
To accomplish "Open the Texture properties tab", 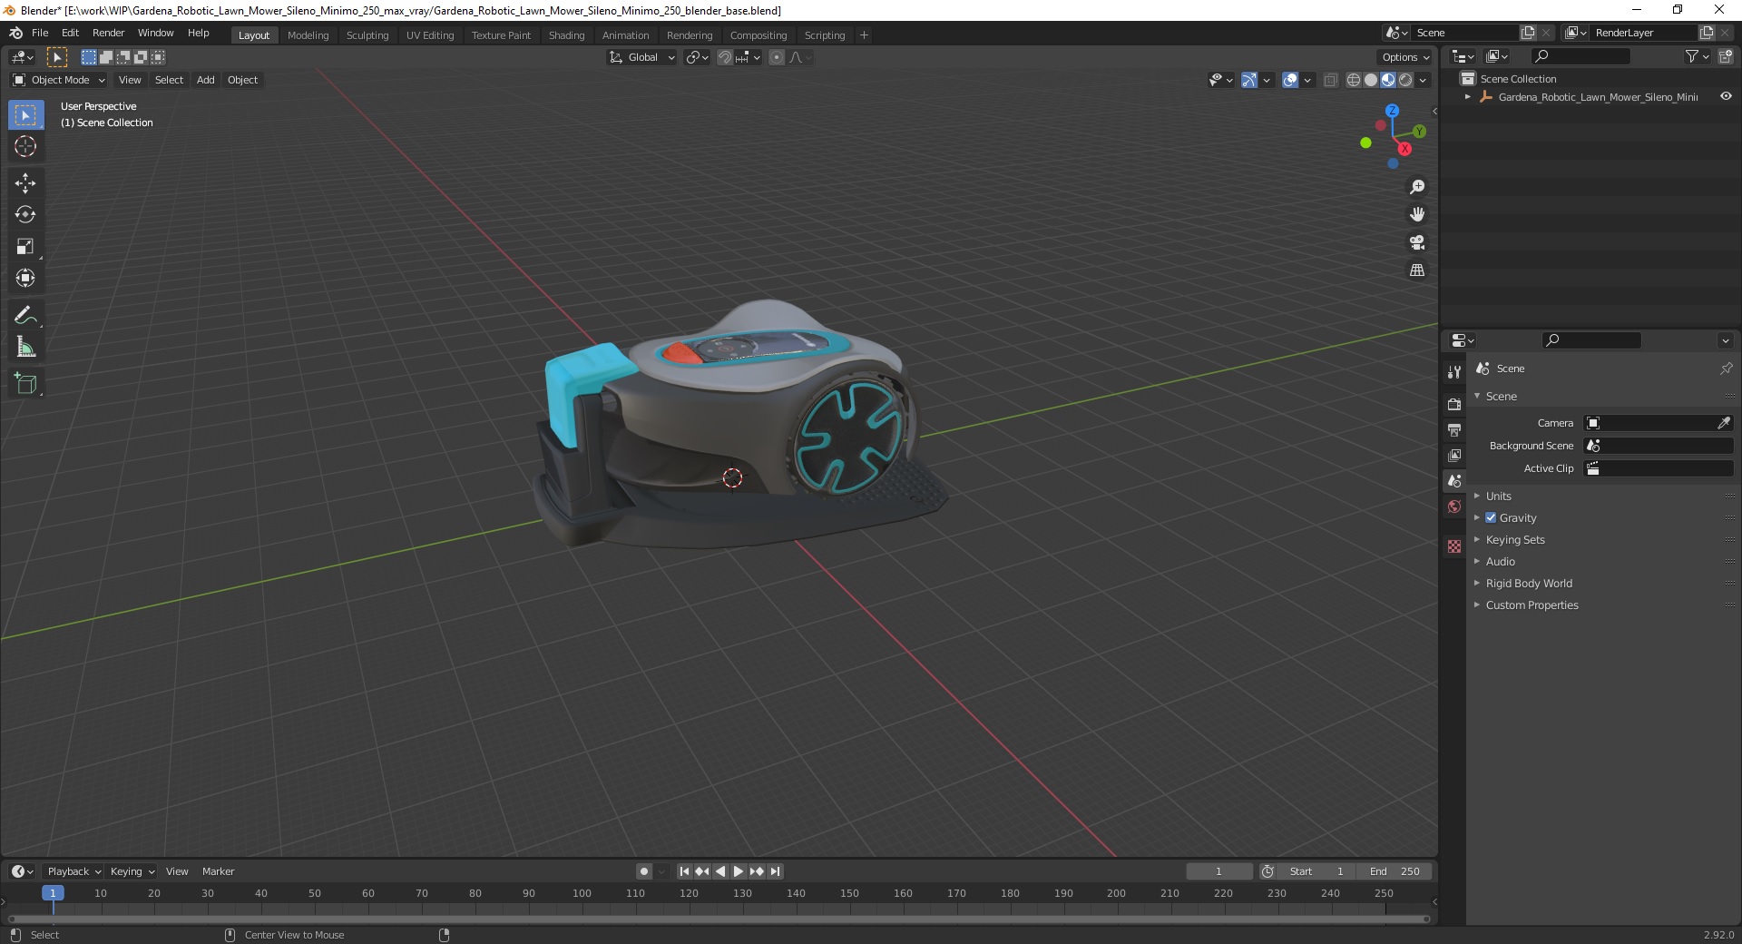I will click(1454, 546).
